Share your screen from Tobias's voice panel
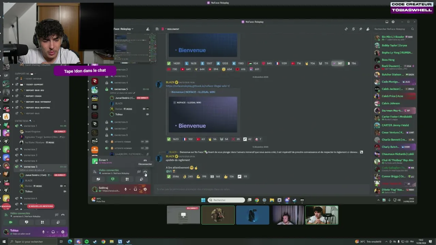 26,222
